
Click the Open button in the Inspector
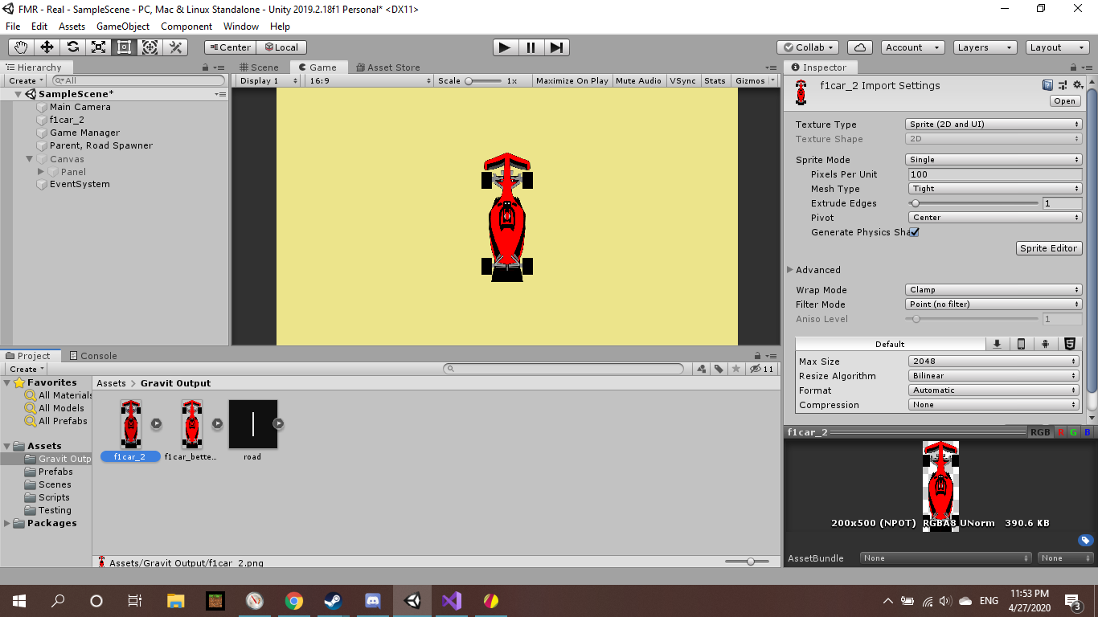click(1065, 101)
